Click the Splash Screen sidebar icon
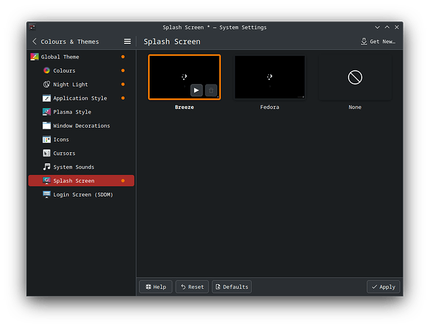 pos(47,180)
